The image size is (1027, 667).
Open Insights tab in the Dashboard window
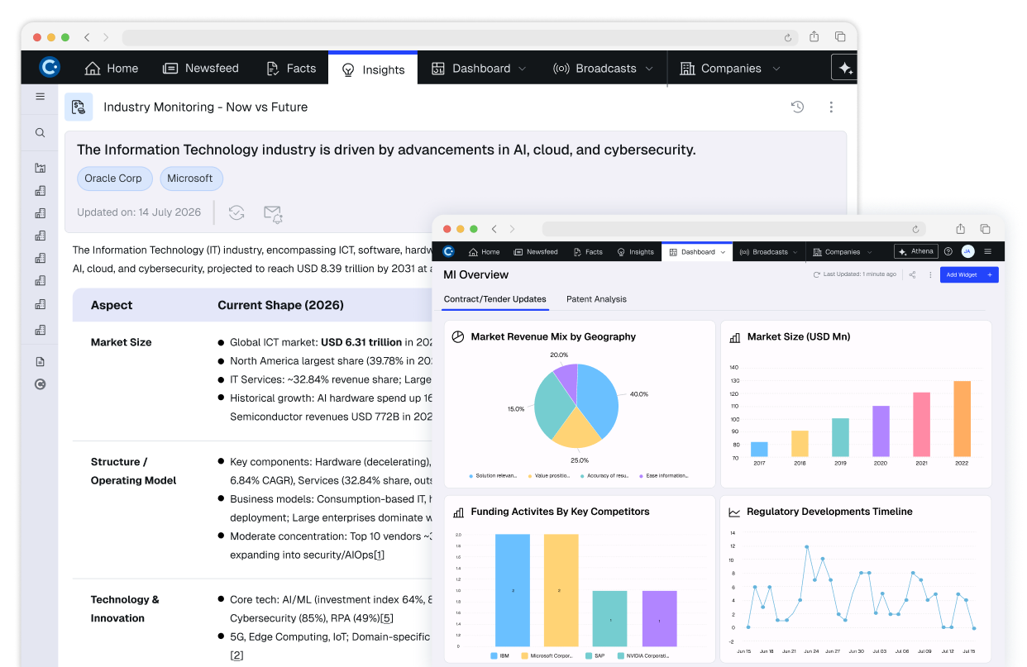pyautogui.click(x=636, y=252)
